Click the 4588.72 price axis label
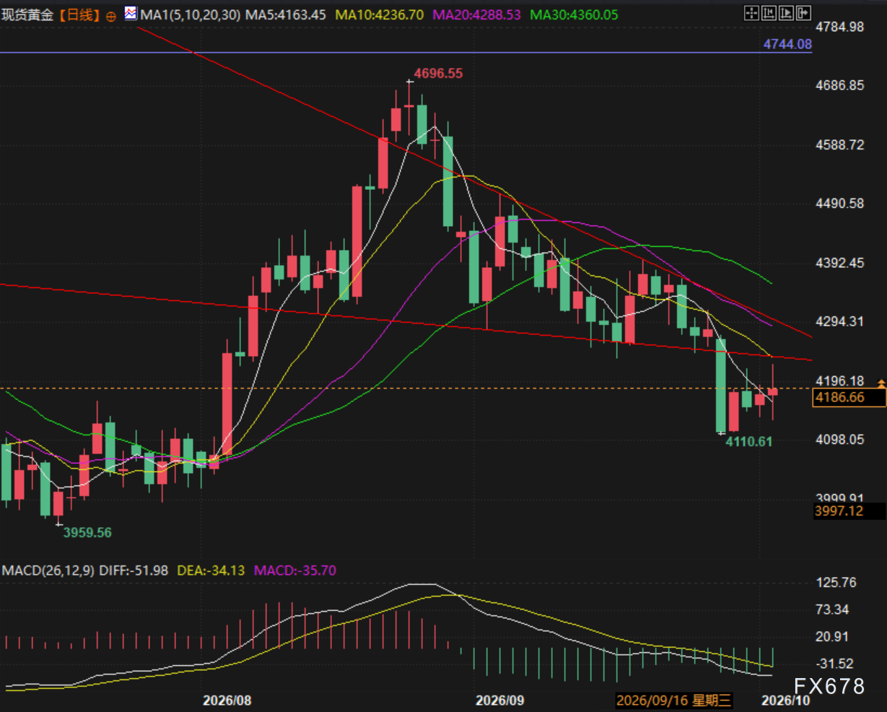 point(839,145)
